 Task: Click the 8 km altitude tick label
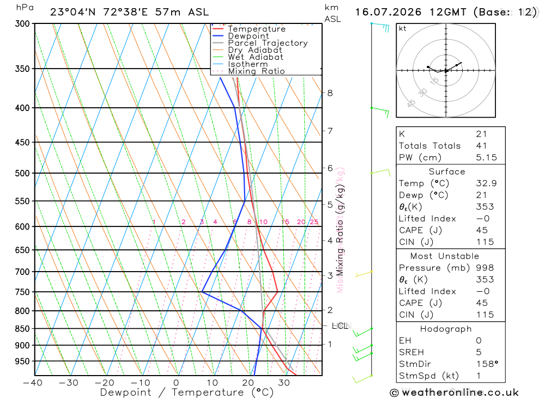click(x=330, y=93)
